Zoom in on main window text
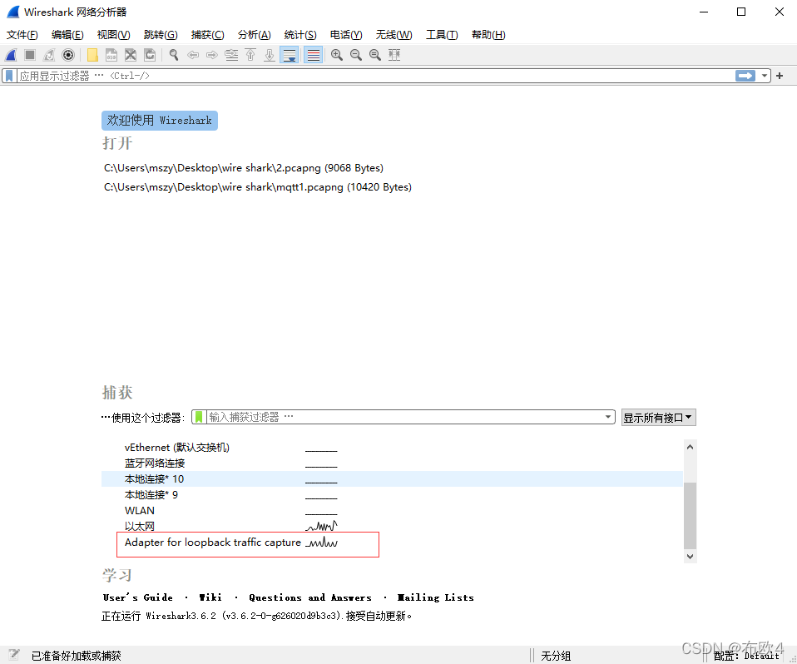797x664 pixels. [x=336, y=55]
